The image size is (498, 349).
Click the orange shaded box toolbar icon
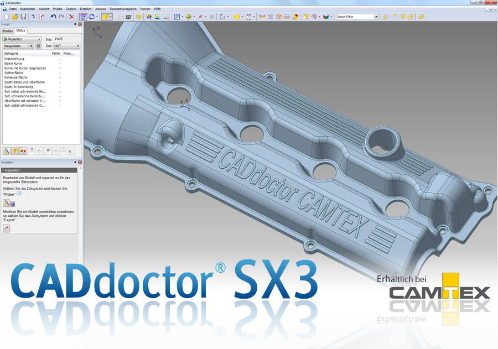tap(278, 17)
